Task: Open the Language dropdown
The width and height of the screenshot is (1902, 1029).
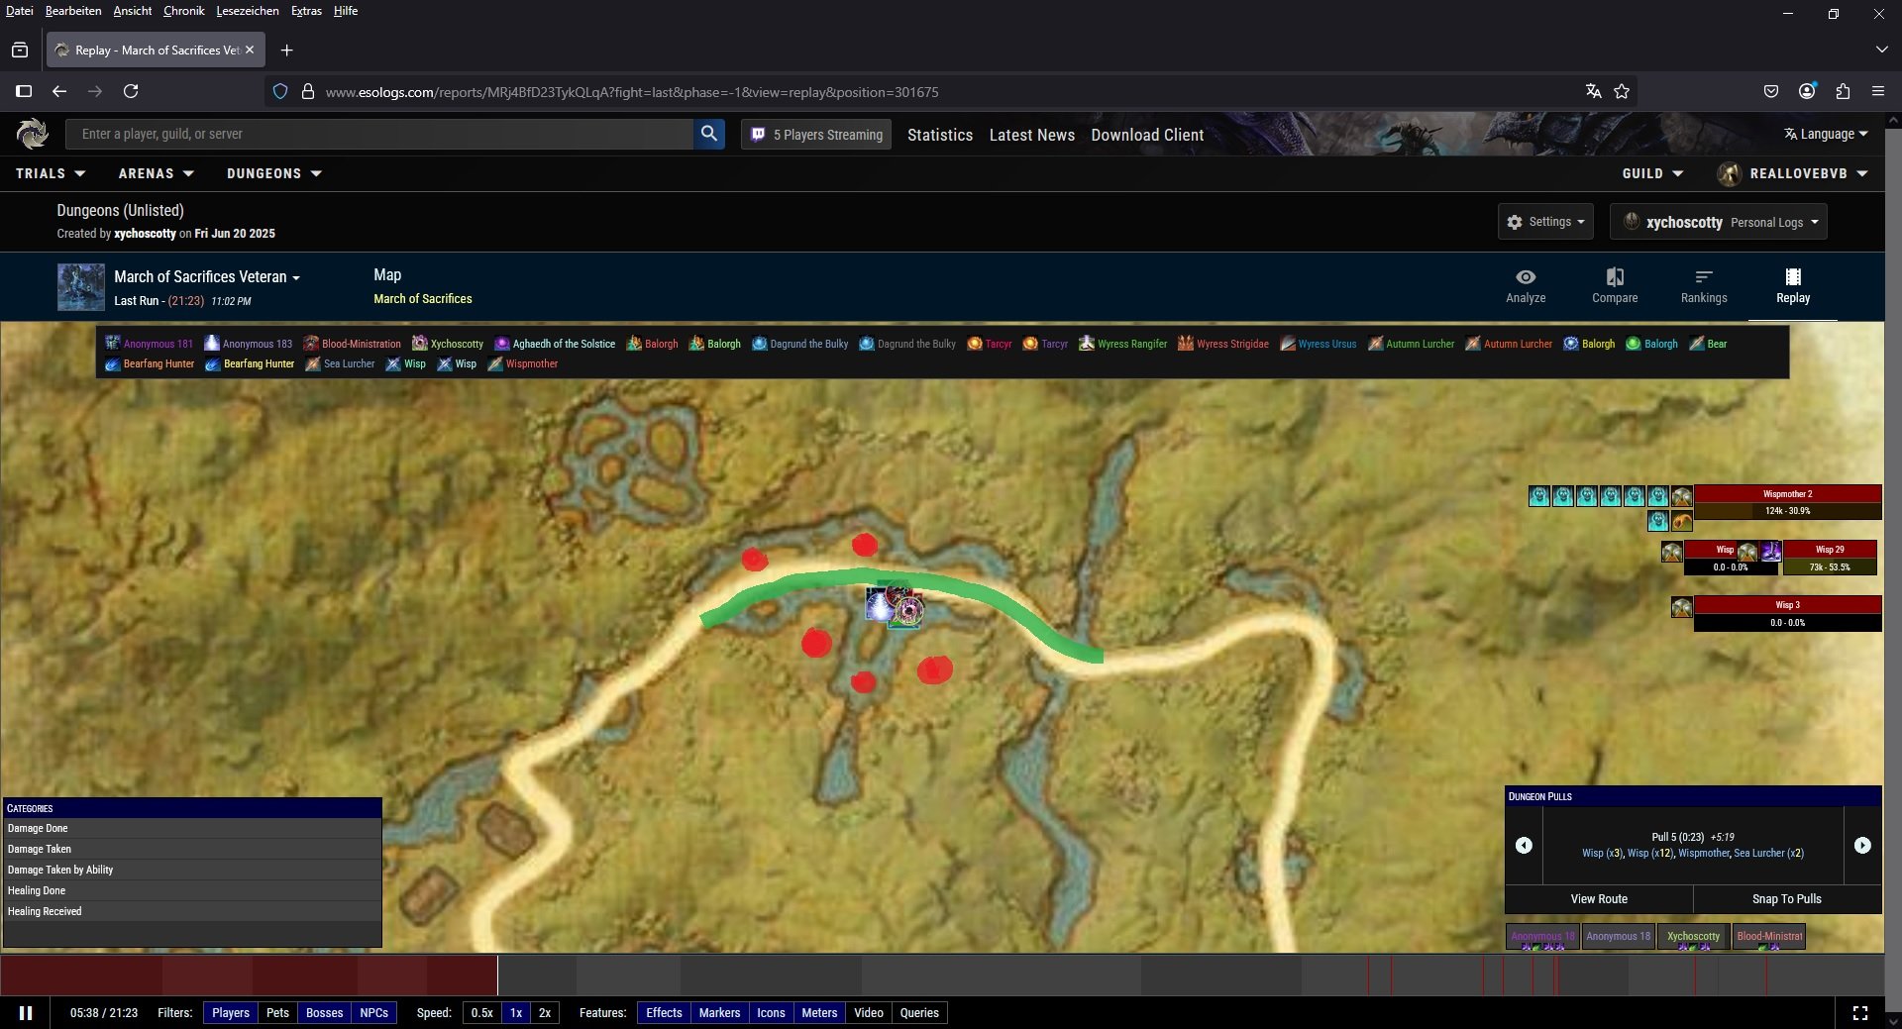Action: (1826, 134)
